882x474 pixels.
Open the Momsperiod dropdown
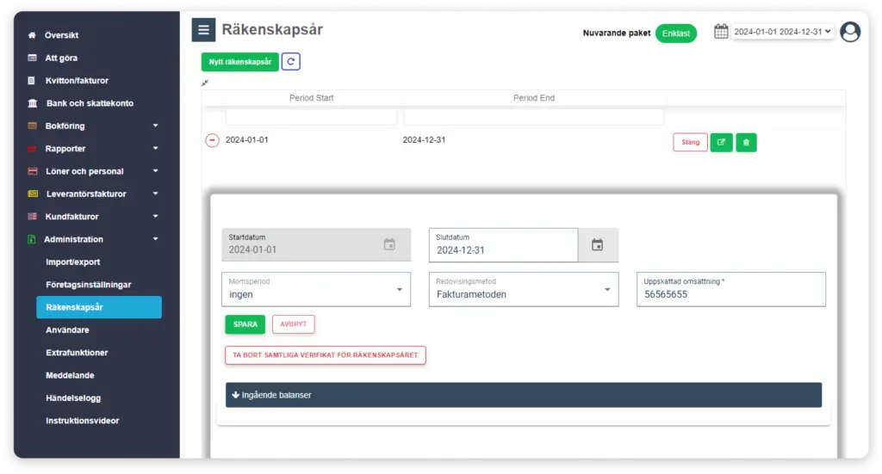pyautogui.click(x=316, y=289)
